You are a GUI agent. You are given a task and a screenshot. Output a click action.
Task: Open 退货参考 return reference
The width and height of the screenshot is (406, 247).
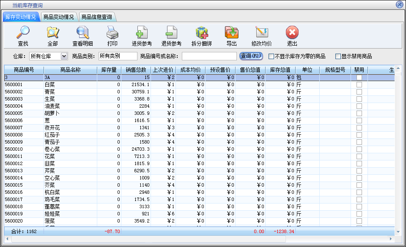171,33
